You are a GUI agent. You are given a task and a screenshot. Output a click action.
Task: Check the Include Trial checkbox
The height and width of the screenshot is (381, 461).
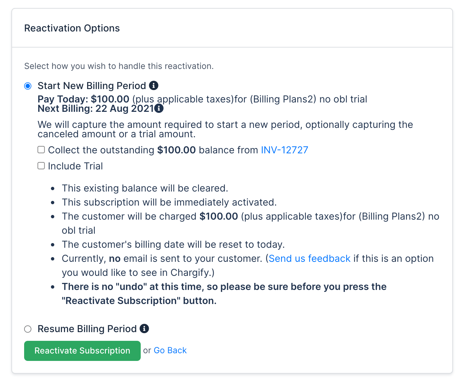[x=41, y=166]
